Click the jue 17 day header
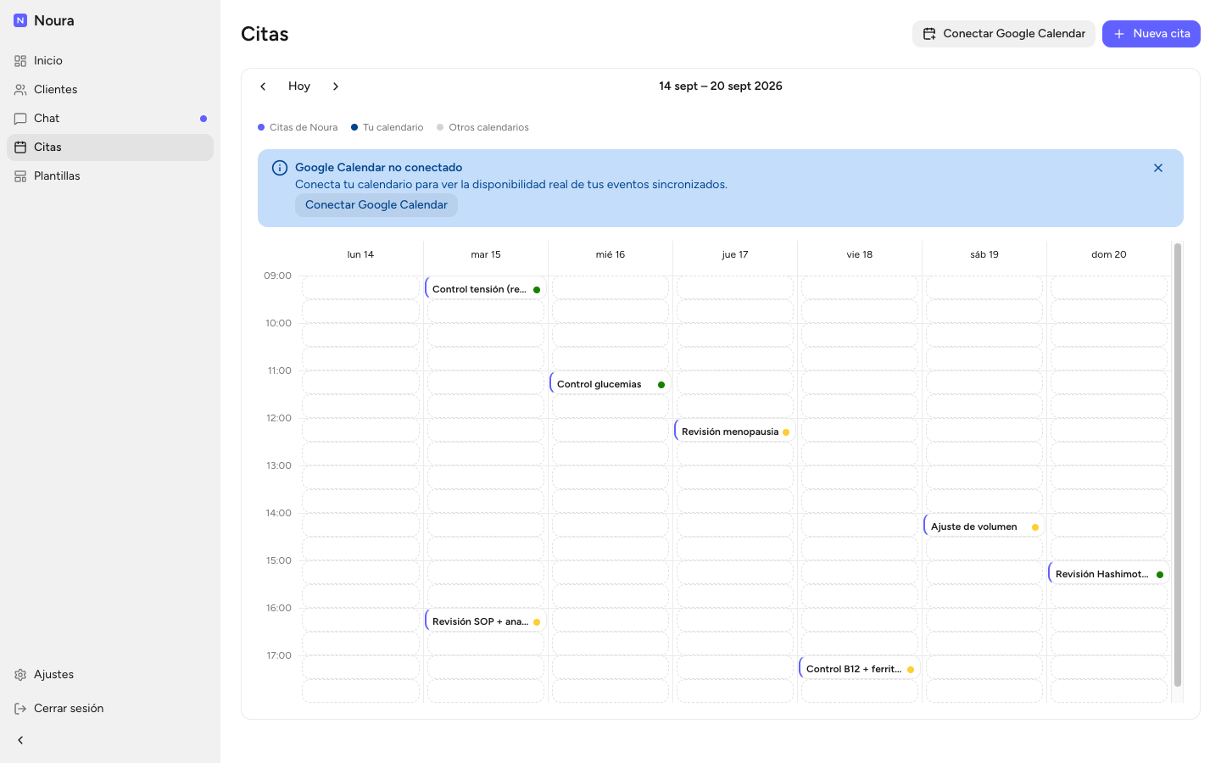This screenshot has width=1221, height=763. [735, 254]
